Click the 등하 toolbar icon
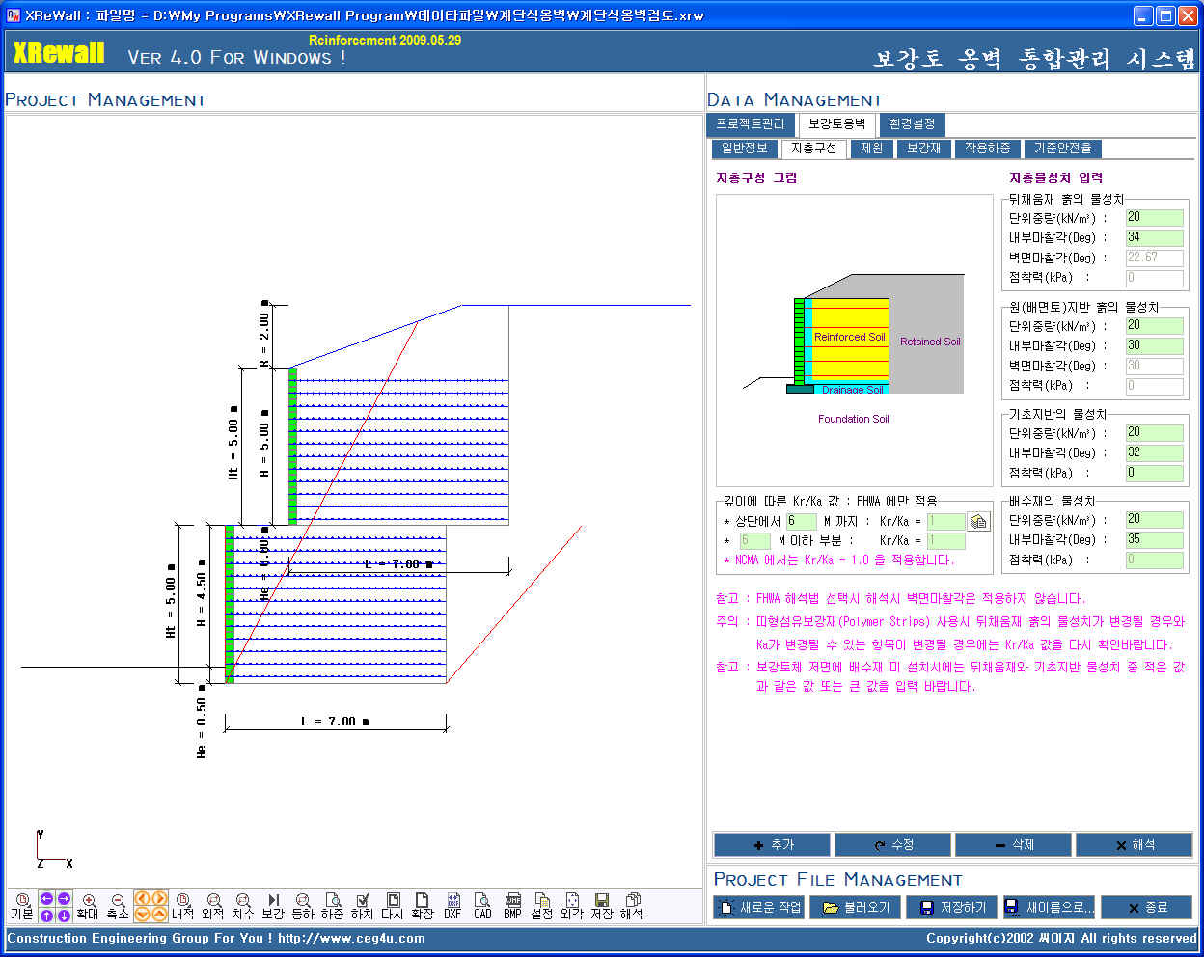1204x957 pixels. pyautogui.click(x=303, y=906)
